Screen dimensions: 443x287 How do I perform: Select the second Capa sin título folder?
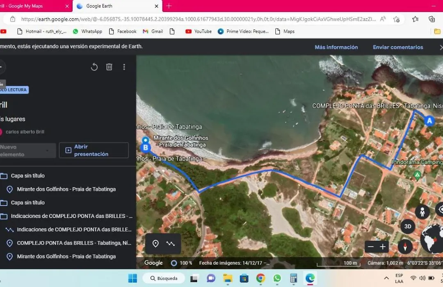[x=28, y=203]
